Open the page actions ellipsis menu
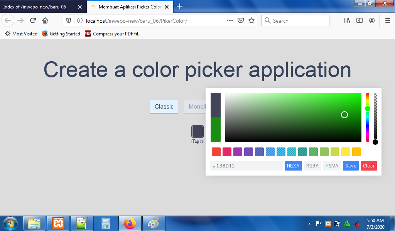The image size is (395, 231). (x=230, y=20)
